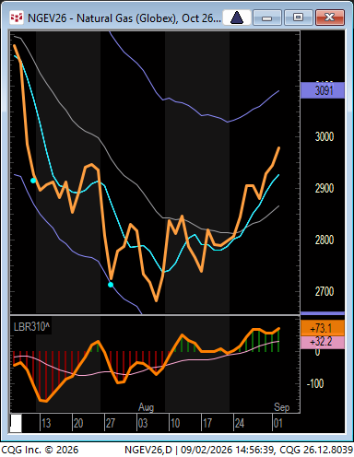This screenshot has width=354, height=457.
Task: Click the dark triangle alert icon in title bar
Action: pyautogui.click(x=237, y=18)
